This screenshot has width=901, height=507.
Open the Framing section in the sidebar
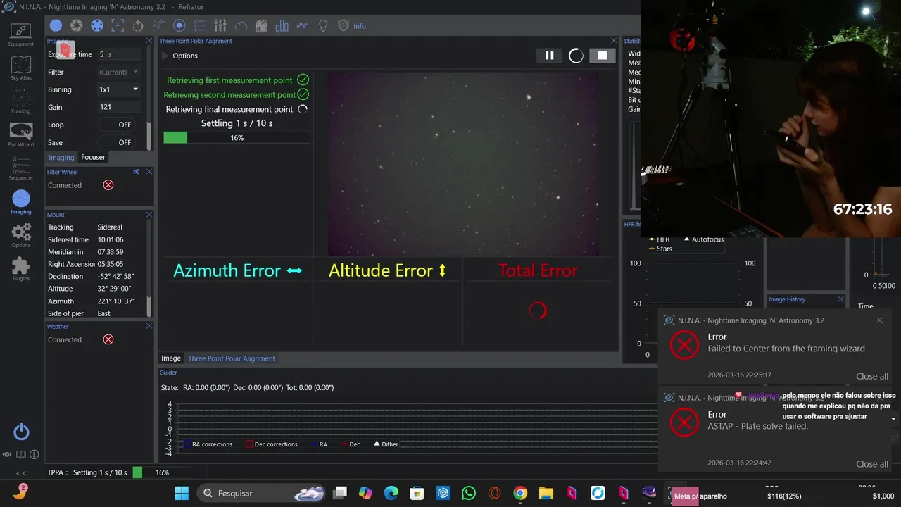click(x=21, y=101)
